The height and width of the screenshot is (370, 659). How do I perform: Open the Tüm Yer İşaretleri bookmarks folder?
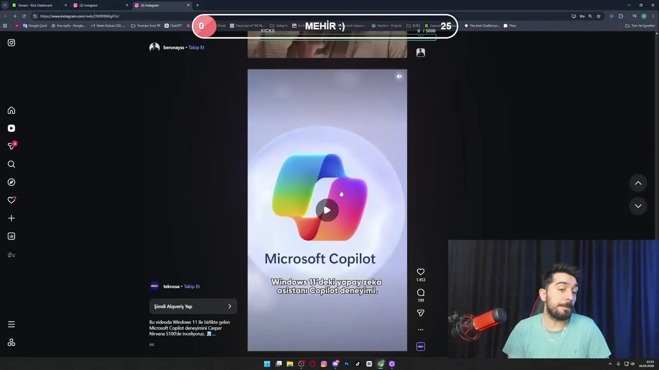[x=640, y=26]
